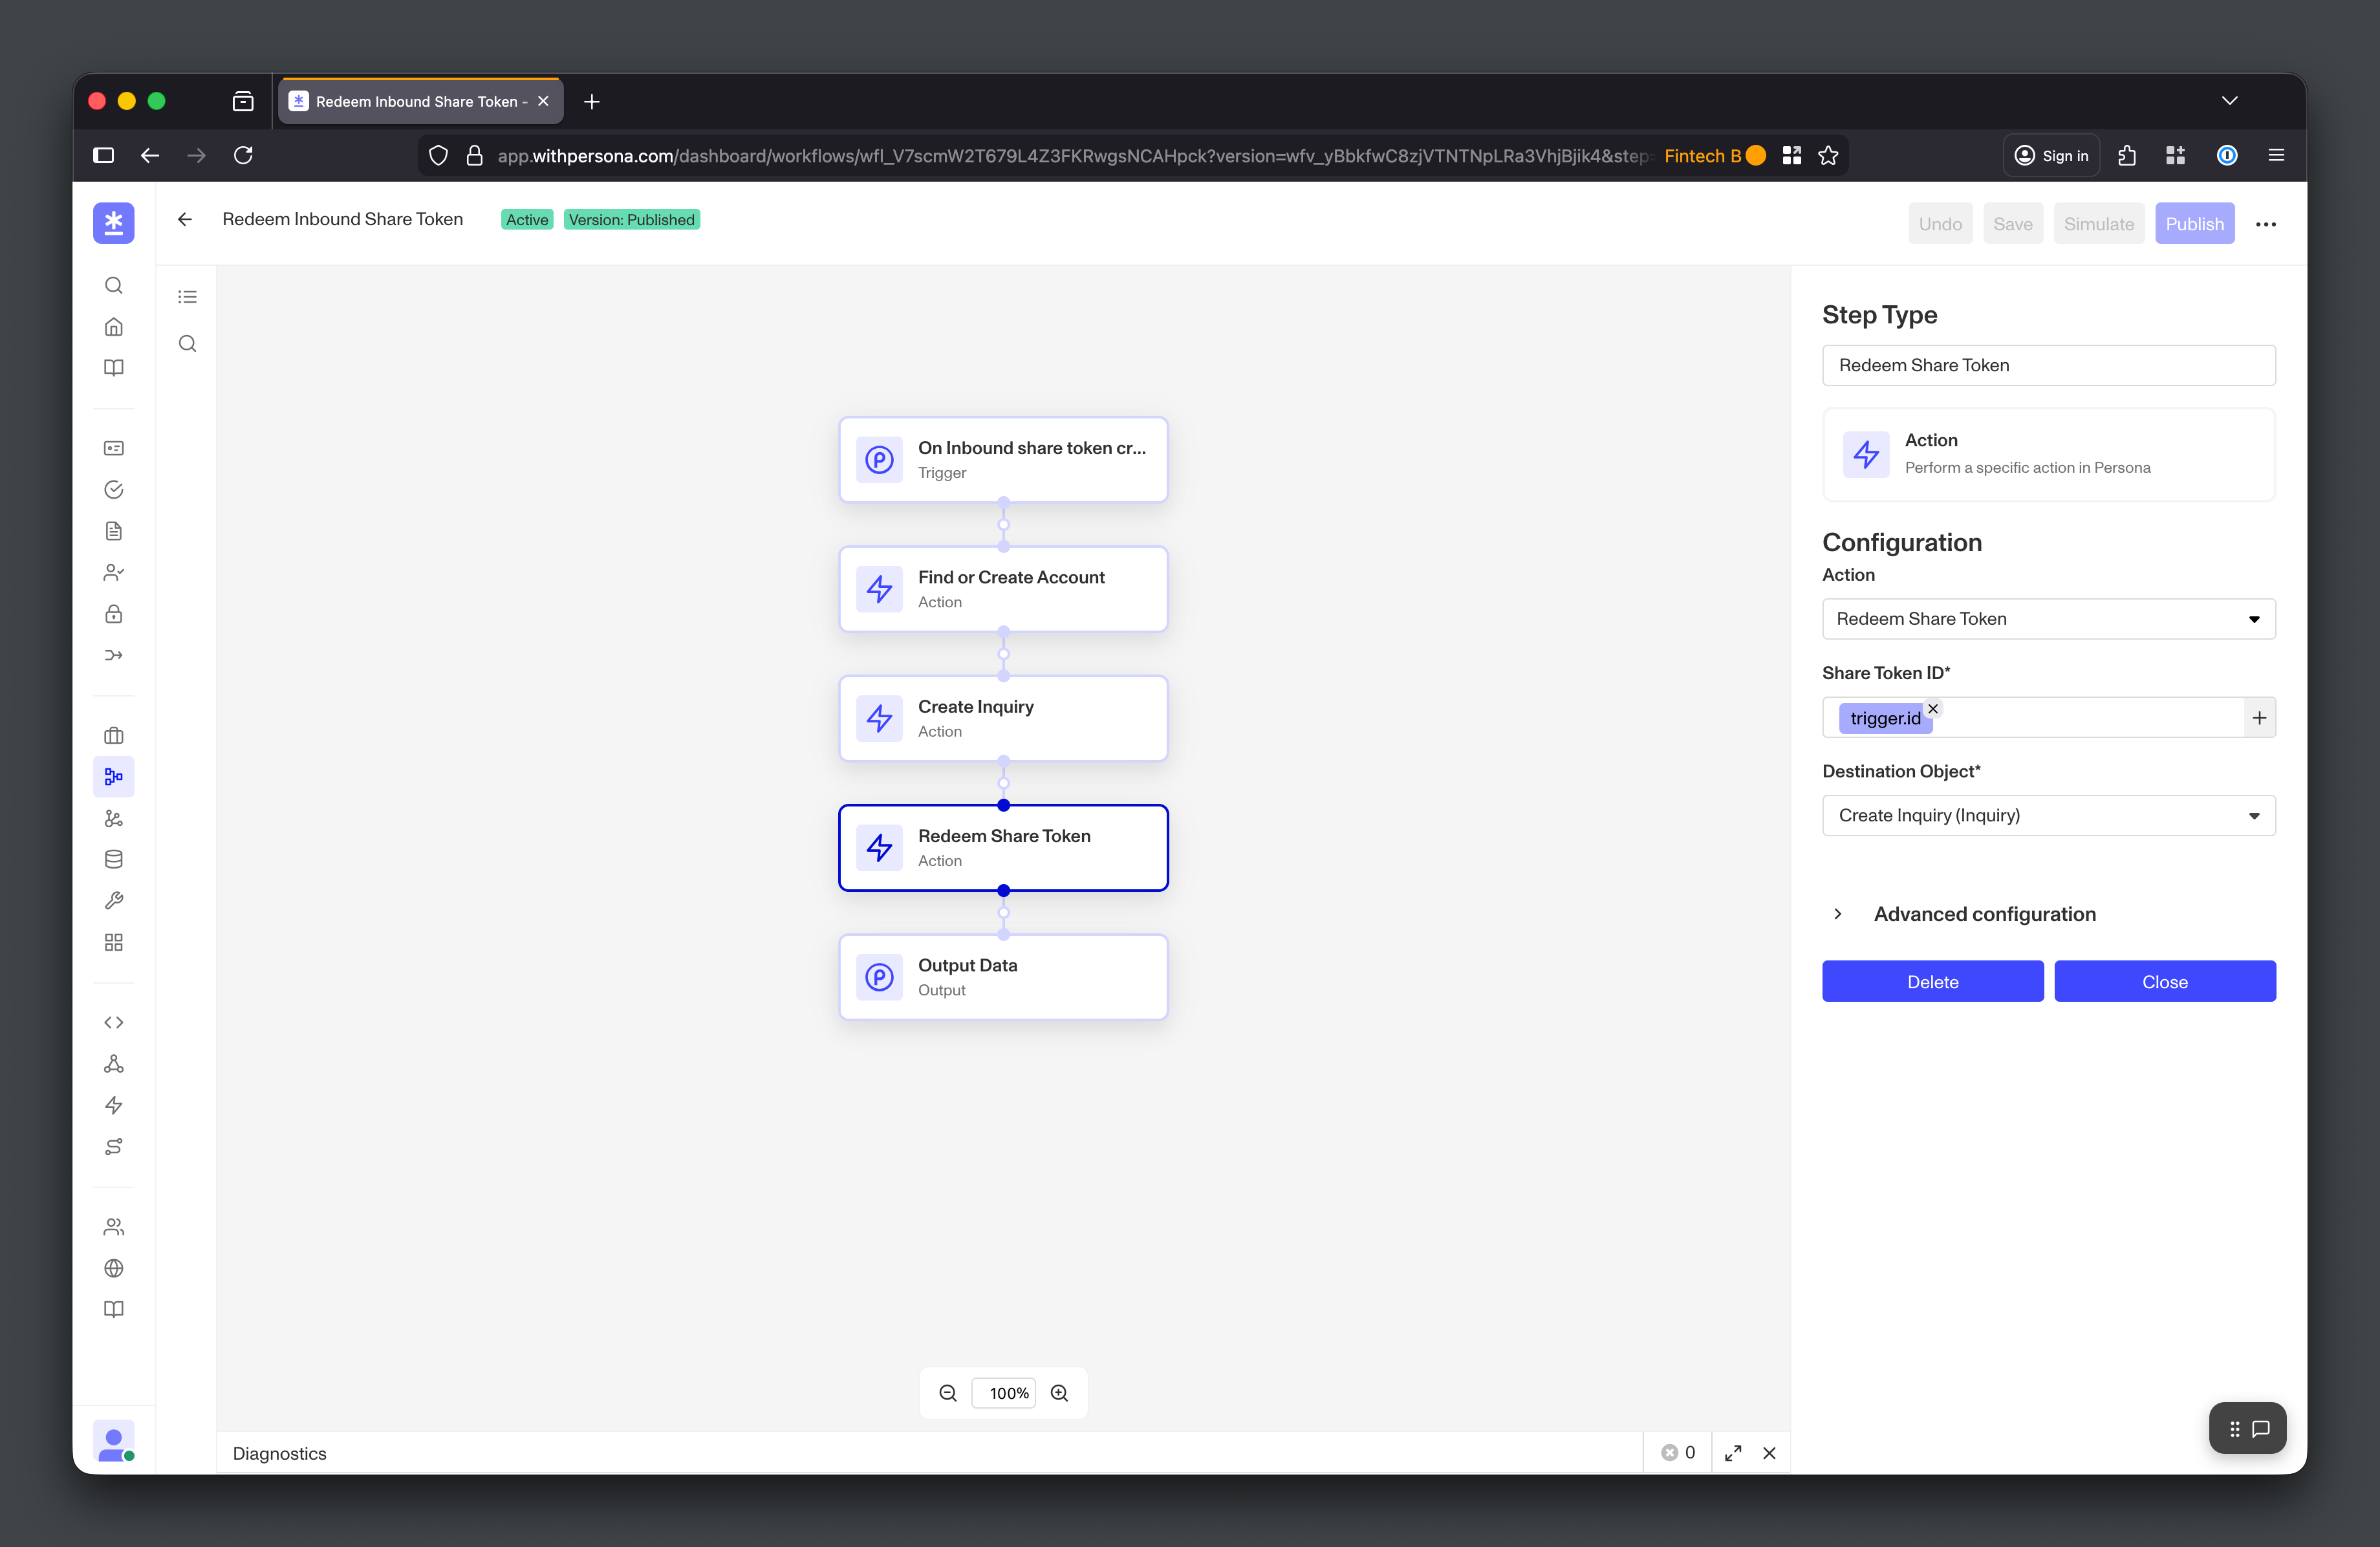Open the three-dot menu beside Publish

[2266, 223]
